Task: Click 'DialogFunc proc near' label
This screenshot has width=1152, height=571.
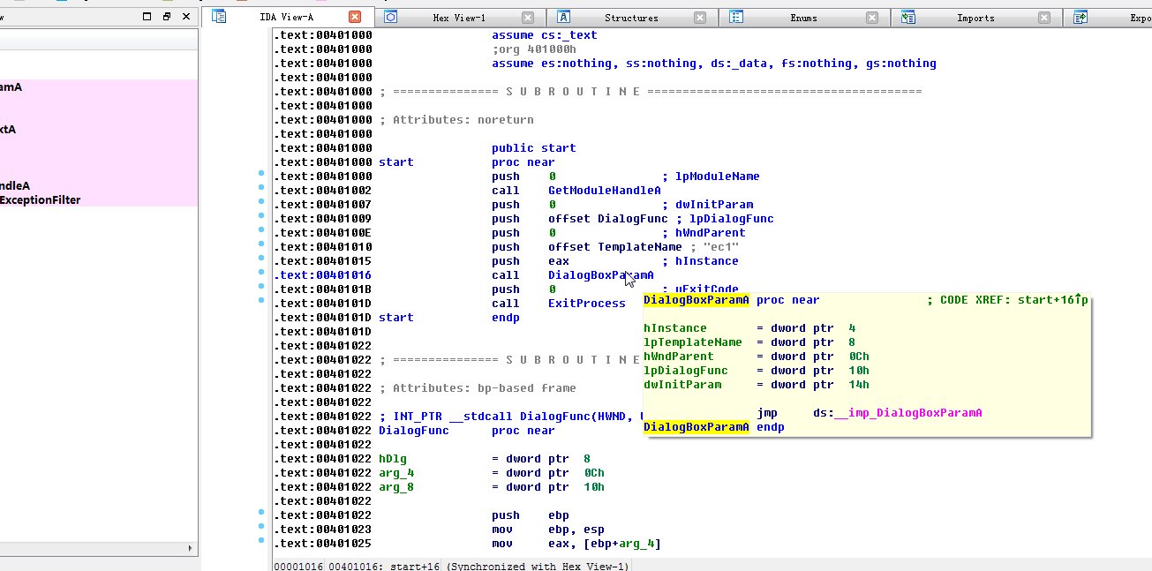Action: pos(467,431)
